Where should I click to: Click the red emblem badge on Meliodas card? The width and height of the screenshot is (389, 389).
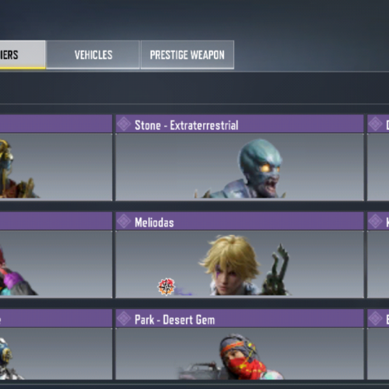click(166, 286)
